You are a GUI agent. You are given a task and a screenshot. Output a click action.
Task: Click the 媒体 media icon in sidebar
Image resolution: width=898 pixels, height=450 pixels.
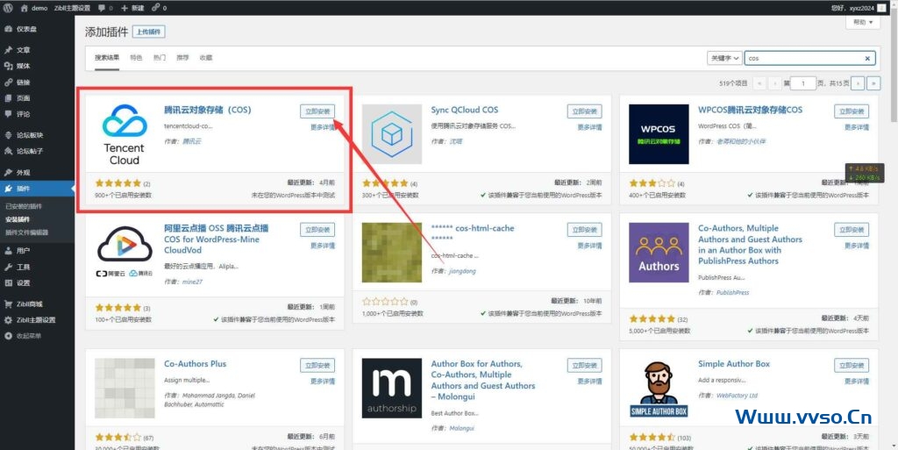(8, 66)
